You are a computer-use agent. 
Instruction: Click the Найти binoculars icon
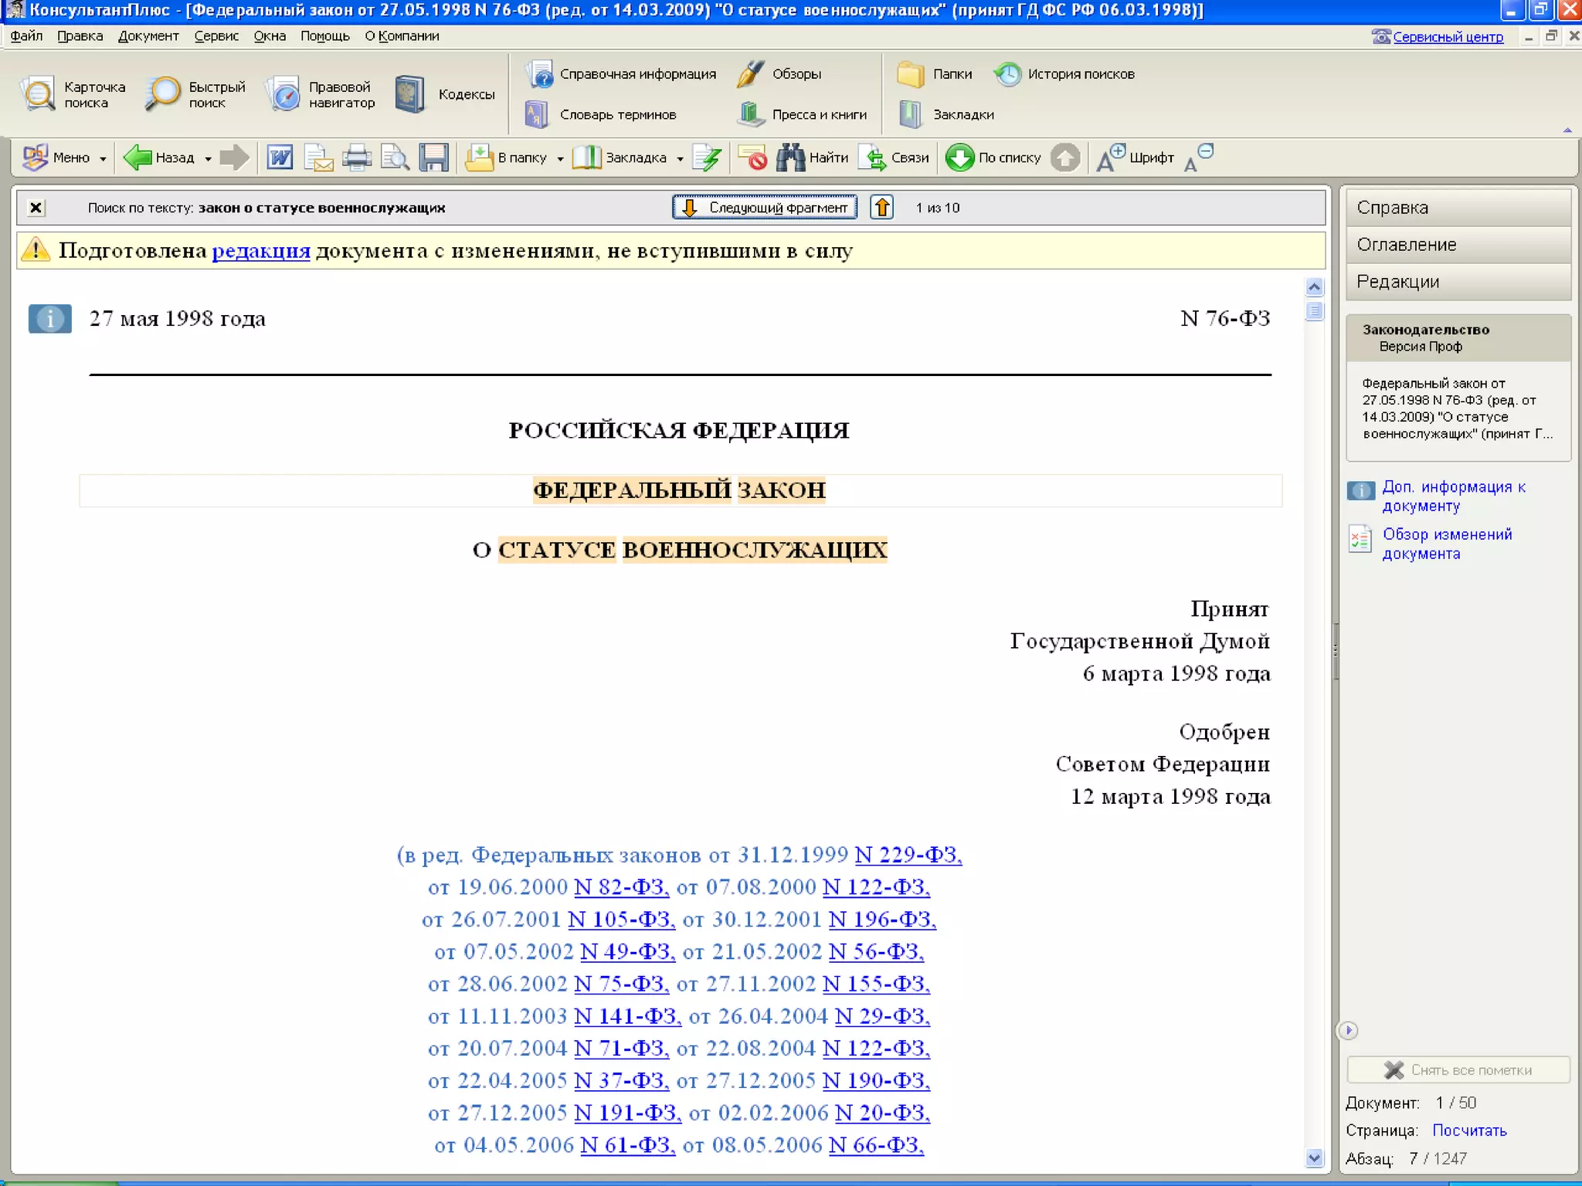point(790,158)
